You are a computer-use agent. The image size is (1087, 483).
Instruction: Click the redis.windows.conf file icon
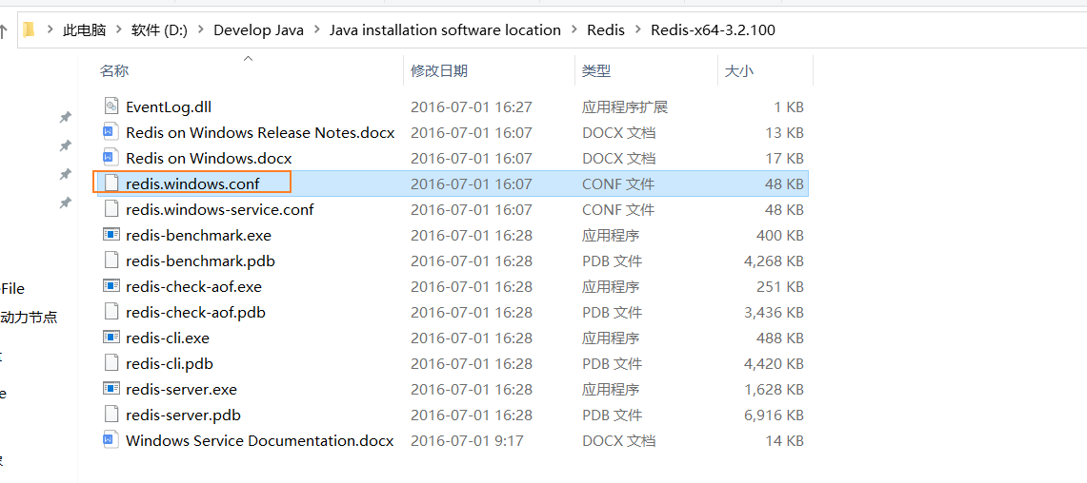point(111,184)
